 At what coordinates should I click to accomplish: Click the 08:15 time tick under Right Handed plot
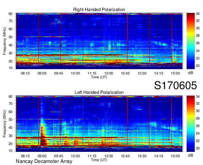point(25,73)
